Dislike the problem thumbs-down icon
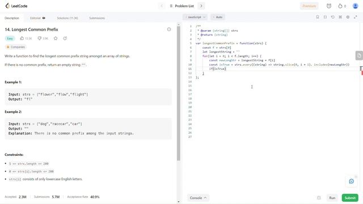This screenshot has height=204, width=363. point(39,39)
